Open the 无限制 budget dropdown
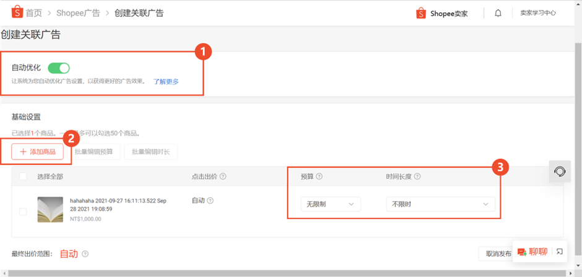582x277 pixels. tap(330, 204)
